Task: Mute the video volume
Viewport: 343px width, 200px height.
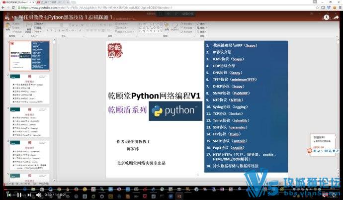Action: click(x=38, y=195)
